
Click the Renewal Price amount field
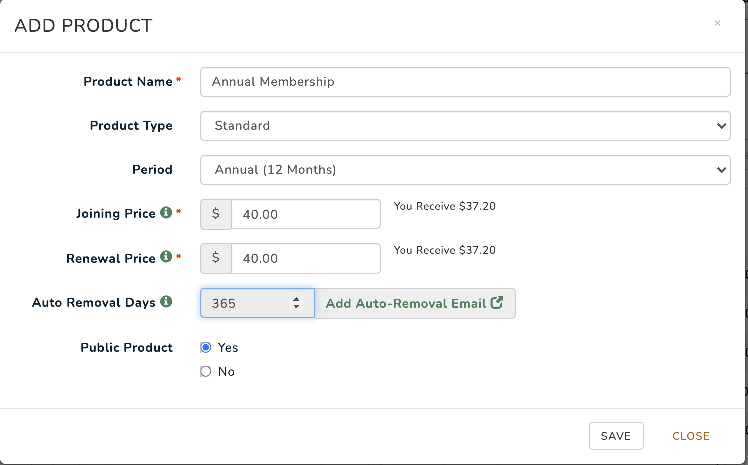click(305, 258)
